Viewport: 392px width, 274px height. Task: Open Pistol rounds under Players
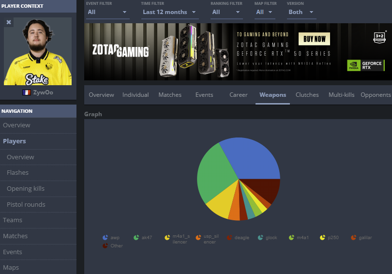38,204
